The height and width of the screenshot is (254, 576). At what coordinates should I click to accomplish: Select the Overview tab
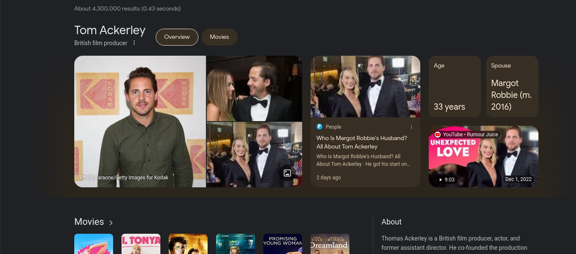177,37
